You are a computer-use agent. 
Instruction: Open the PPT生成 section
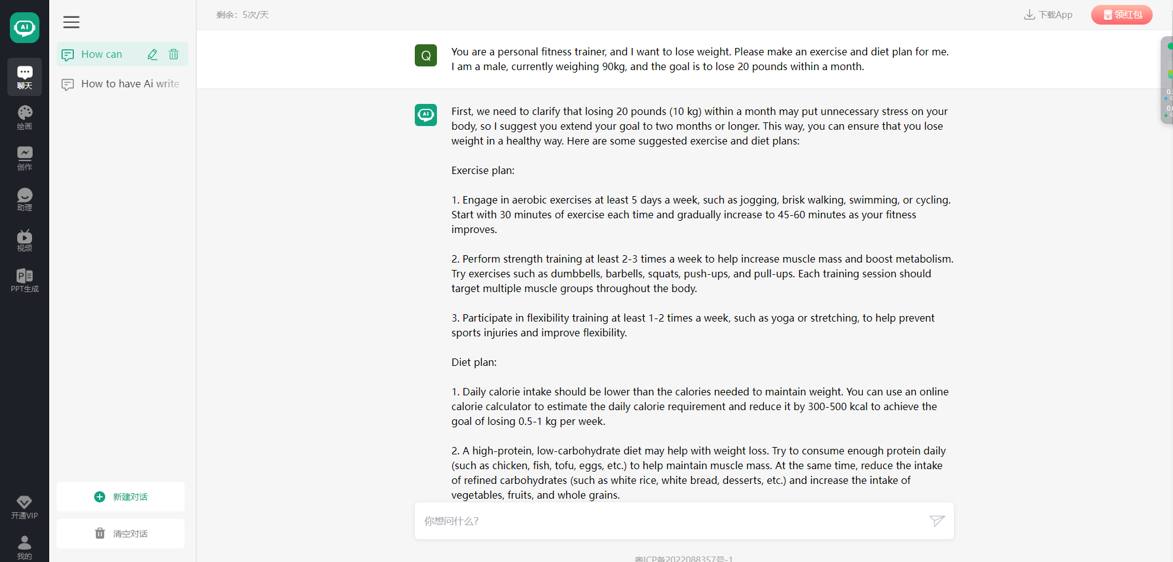[x=25, y=280]
